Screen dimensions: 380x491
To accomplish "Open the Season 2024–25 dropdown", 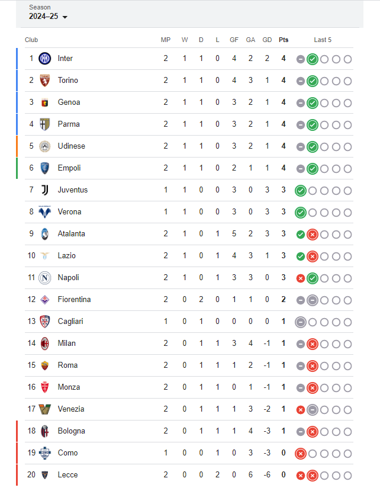I will point(48,12).
